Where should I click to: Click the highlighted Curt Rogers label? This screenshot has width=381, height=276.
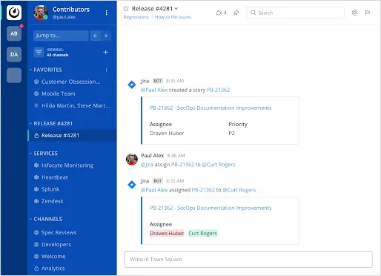pyautogui.click(x=202, y=233)
